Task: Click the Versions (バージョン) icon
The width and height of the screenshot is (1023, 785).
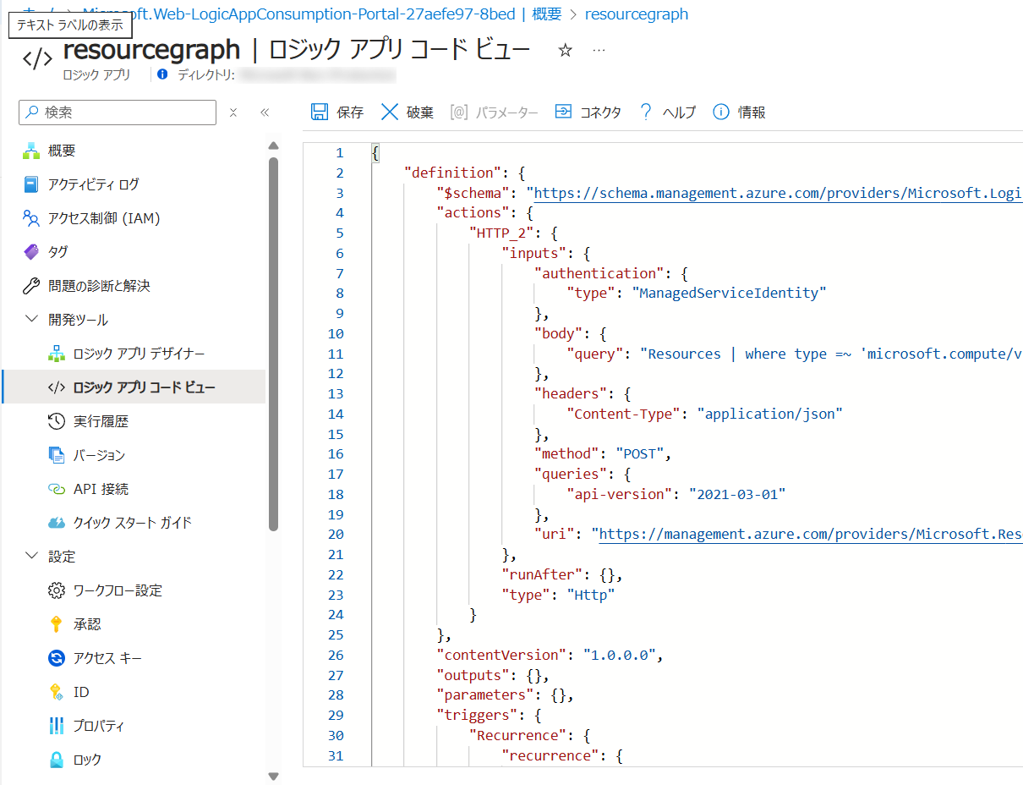Action: point(57,455)
